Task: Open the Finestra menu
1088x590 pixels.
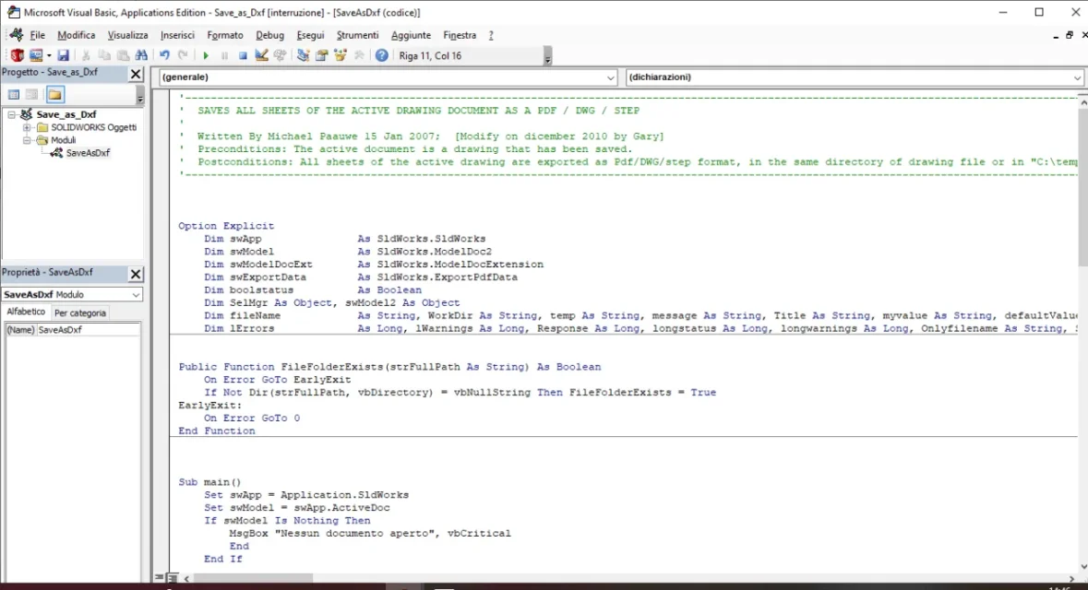Action: (x=460, y=35)
